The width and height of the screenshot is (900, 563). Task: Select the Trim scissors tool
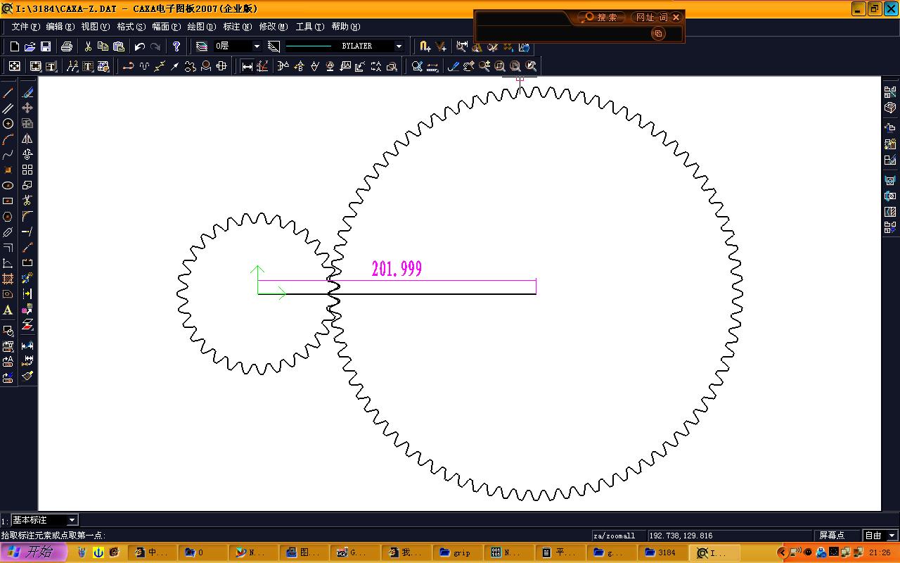coord(27,201)
